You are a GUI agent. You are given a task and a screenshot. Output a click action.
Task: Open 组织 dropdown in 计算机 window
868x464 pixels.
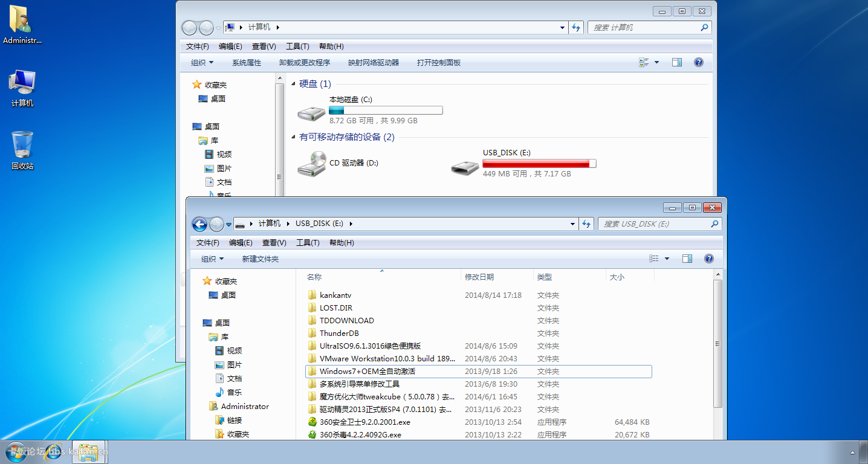click(202, 62)
